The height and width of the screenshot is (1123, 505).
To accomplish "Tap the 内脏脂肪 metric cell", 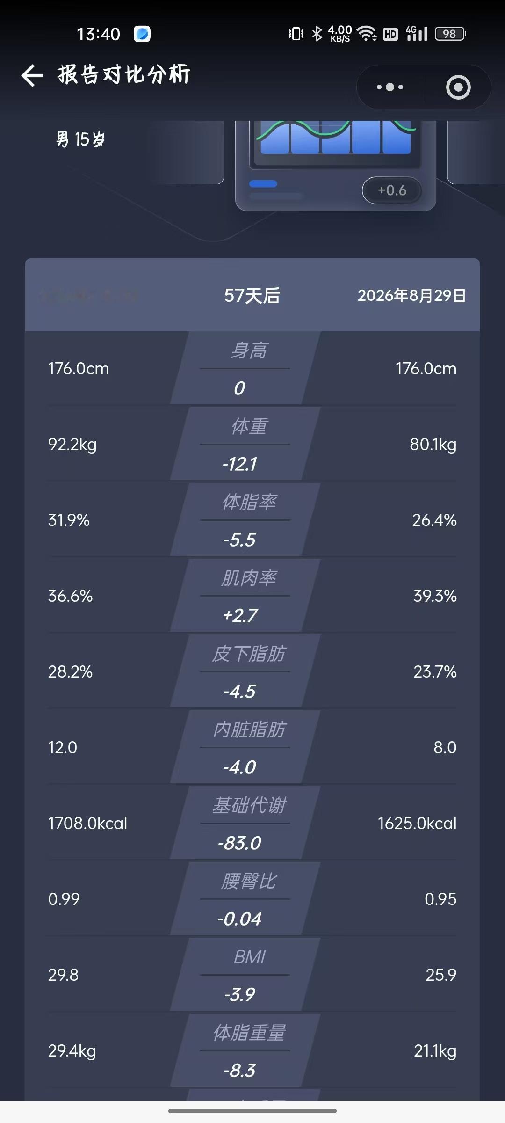I will 245,747.
